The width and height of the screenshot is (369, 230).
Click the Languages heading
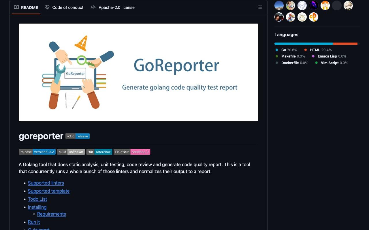(x=286, y=34)
